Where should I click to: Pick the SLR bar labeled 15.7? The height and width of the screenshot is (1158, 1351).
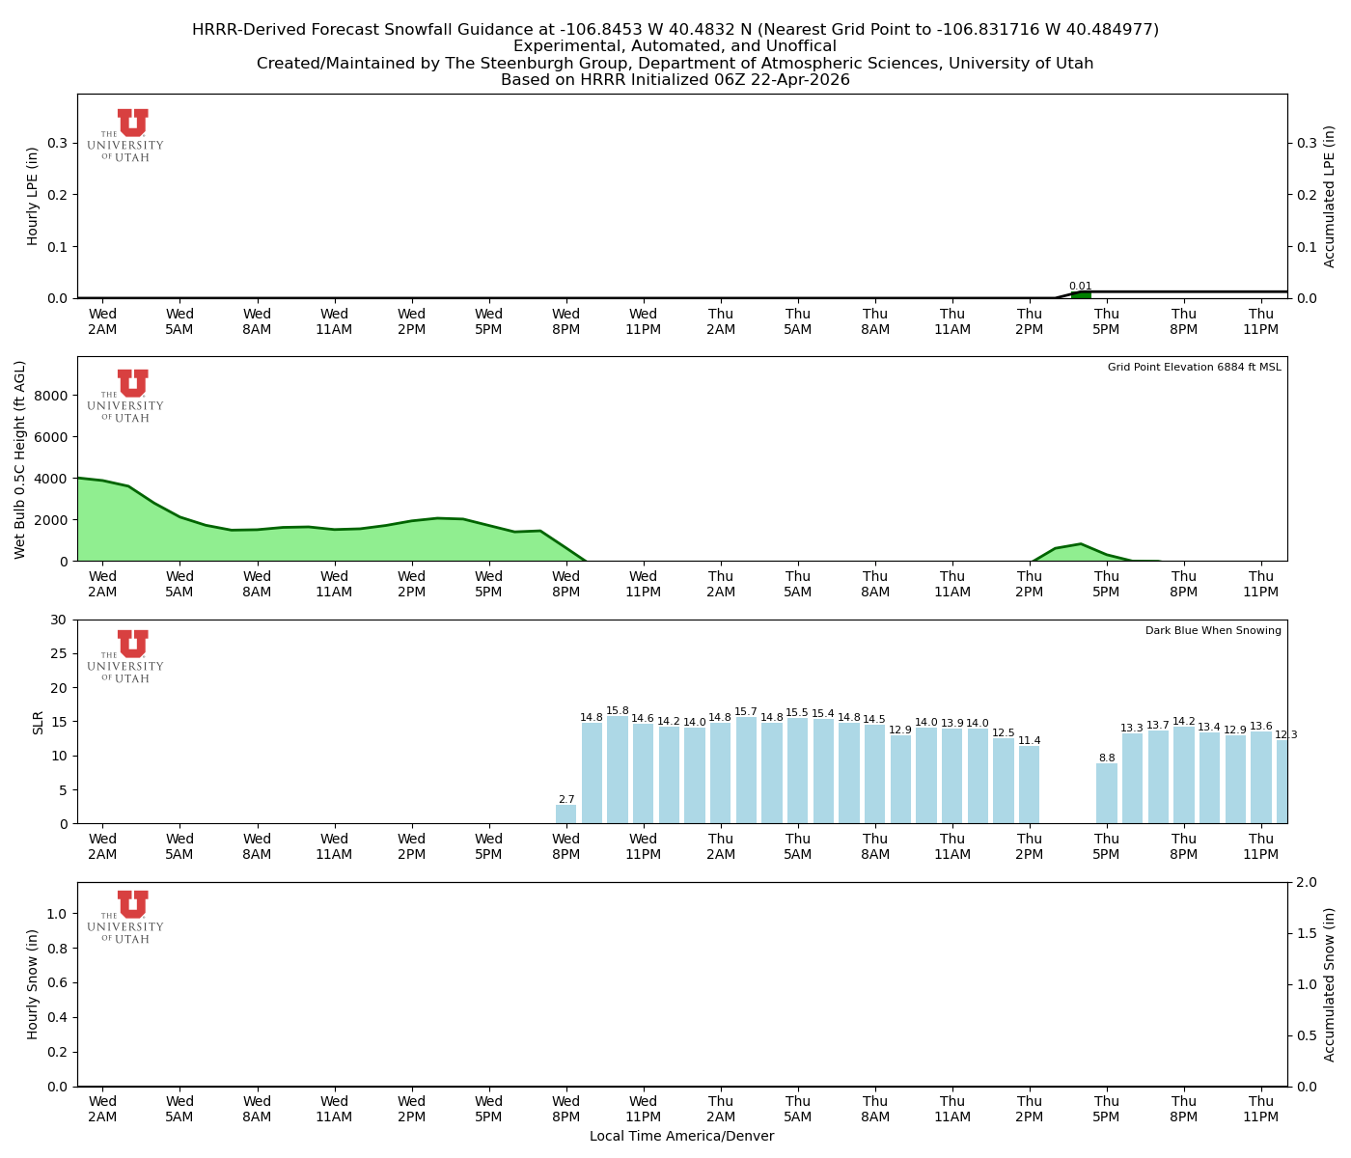pos(746,770)
